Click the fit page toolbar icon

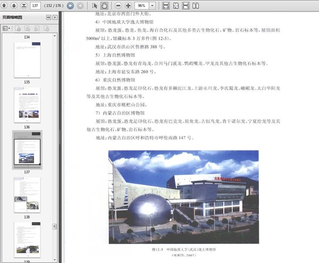(x=176, y=5)
